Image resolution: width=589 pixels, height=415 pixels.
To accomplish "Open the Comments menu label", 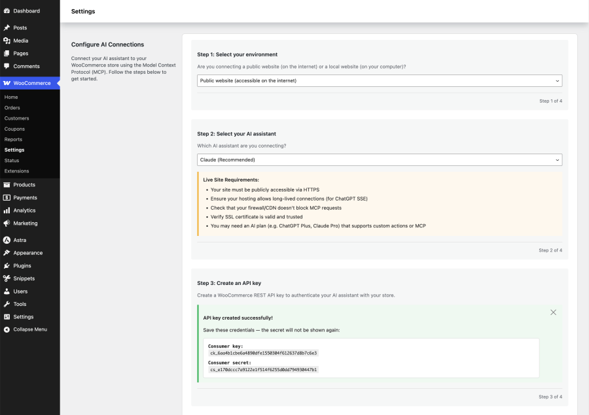I will pos(26,66).
